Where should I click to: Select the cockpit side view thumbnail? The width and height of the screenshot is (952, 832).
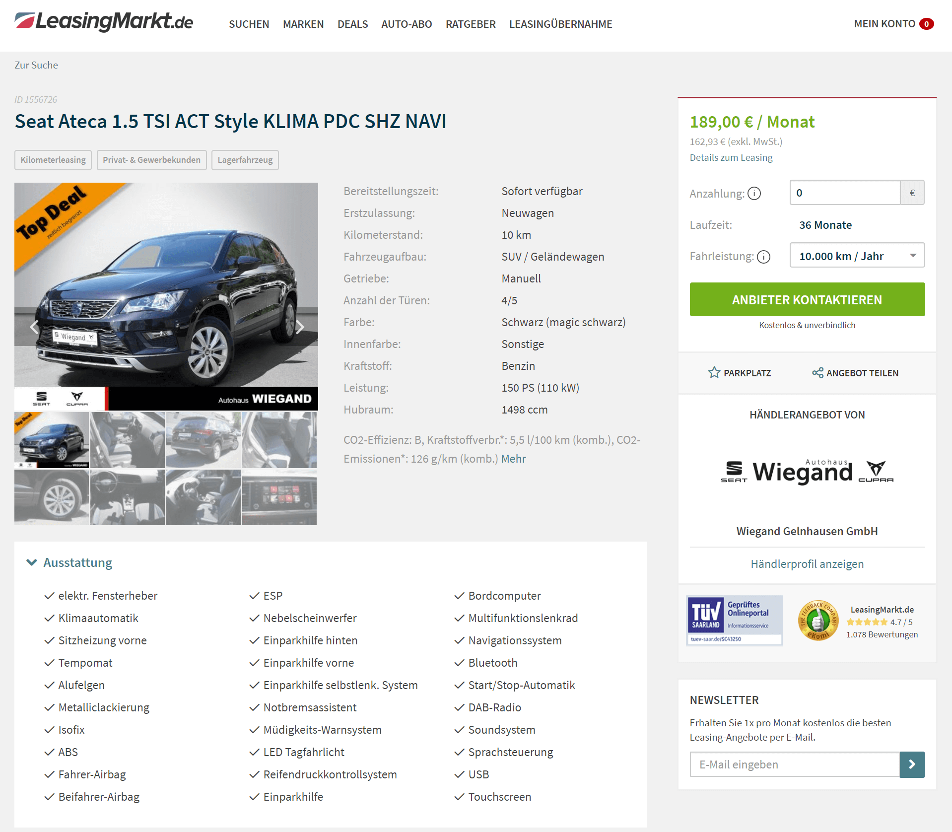pyautogui.click(x=204, y=497)
